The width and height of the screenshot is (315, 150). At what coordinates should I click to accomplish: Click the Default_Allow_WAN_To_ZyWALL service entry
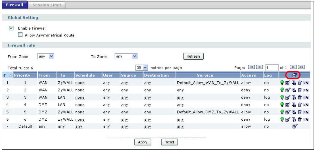tap(208, 83)
